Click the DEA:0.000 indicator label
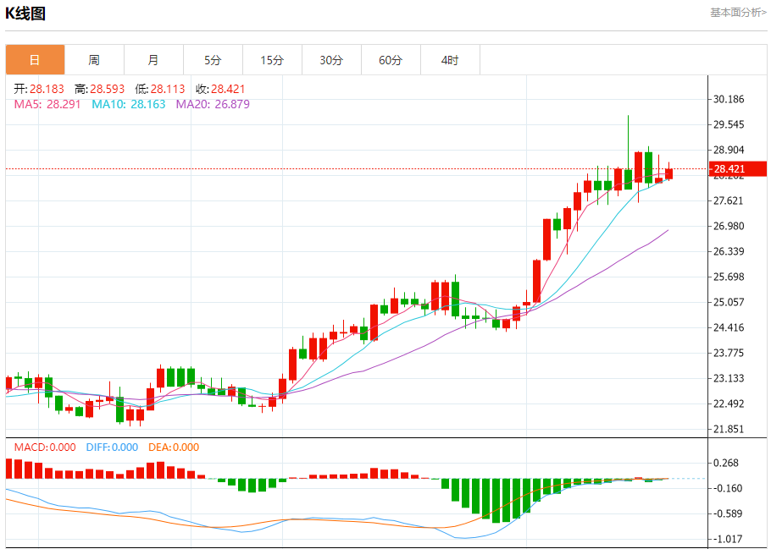This screenshot has height=549, width=771. (174, 447)
